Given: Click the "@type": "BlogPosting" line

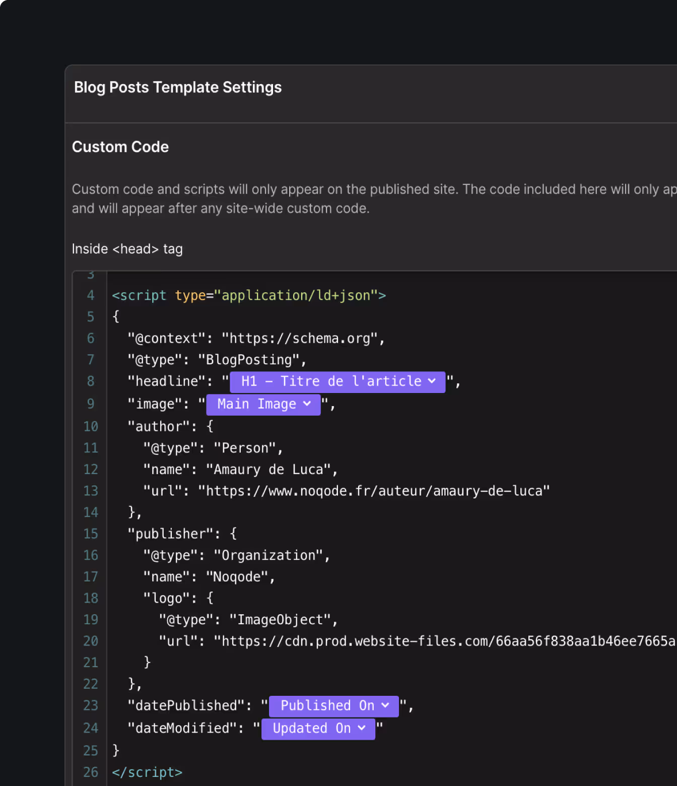Looking at the screenshot, I should point(217,360).
